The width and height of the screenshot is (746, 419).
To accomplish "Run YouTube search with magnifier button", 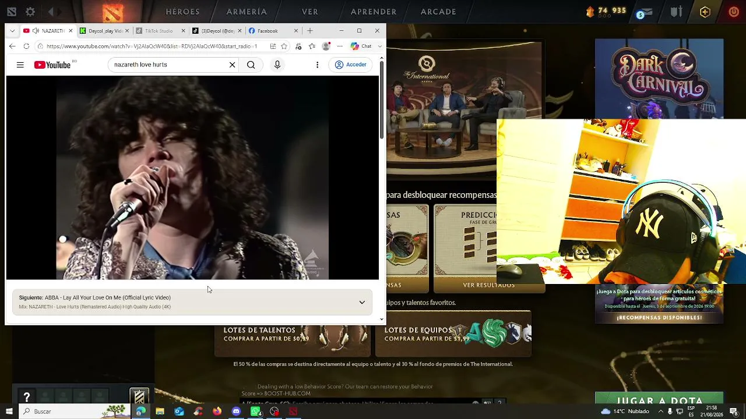I will [251, 65].
